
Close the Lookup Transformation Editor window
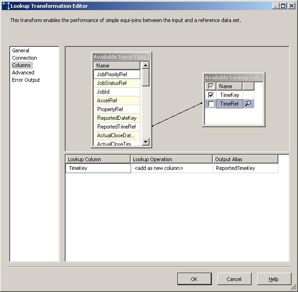click(x=292, y=6)
